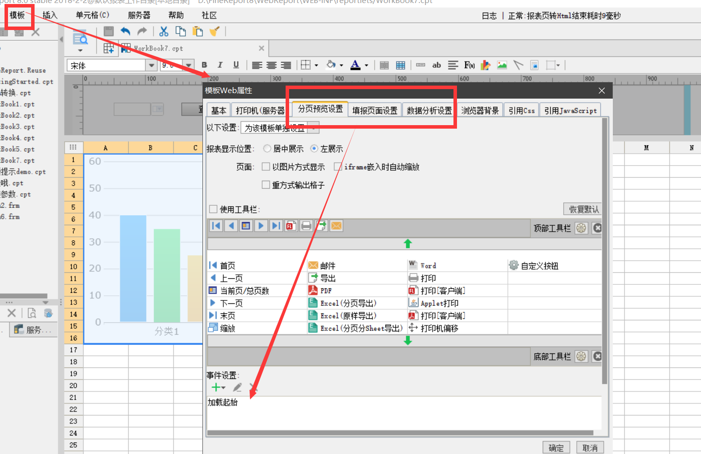701x454 pixels.
Task: Select column header M in the sheet
Action: (x=646, y=148)
